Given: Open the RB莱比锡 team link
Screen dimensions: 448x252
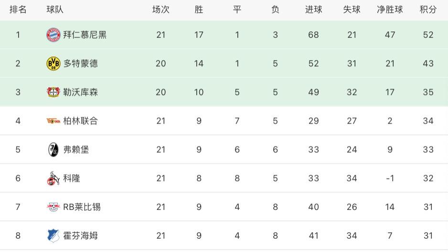Looking at the screenshot, I should click(x=82, y=207).
